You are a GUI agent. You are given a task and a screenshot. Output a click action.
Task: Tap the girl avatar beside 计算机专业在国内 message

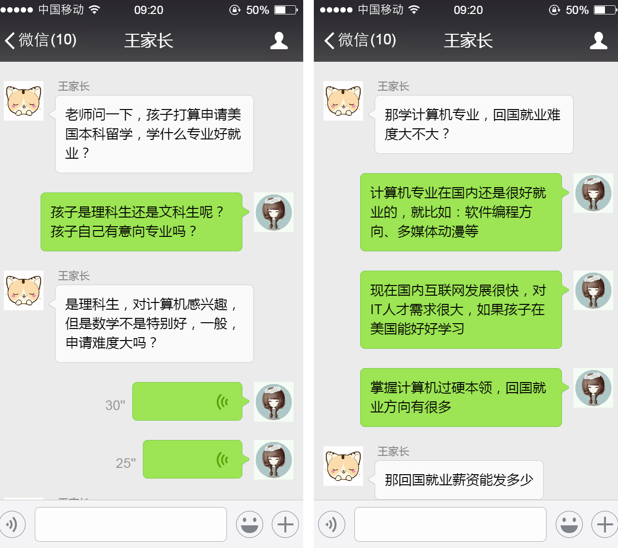pyautogui.click(x=593, y=193)
